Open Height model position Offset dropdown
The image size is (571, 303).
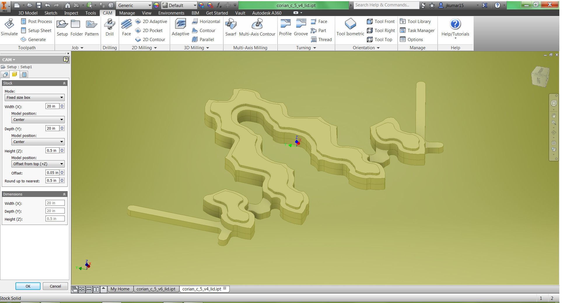pyautogui.click(x=38, y=164)
